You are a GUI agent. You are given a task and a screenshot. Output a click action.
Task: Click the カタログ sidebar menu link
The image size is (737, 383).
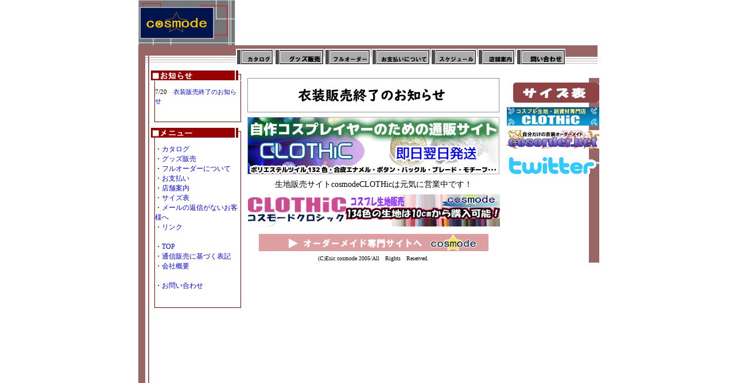(175, 149)
